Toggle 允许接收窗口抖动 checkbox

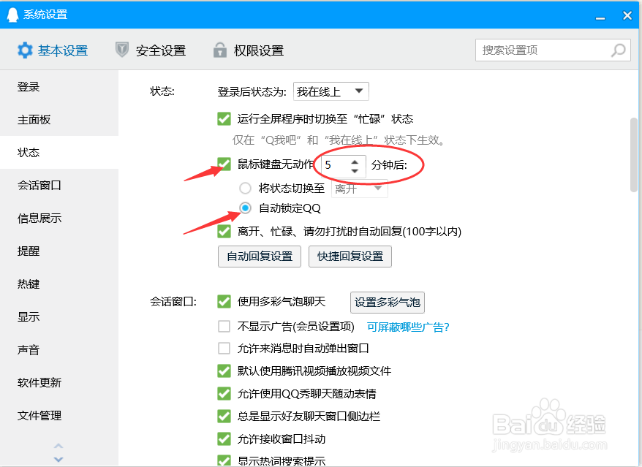click(224, 439)
